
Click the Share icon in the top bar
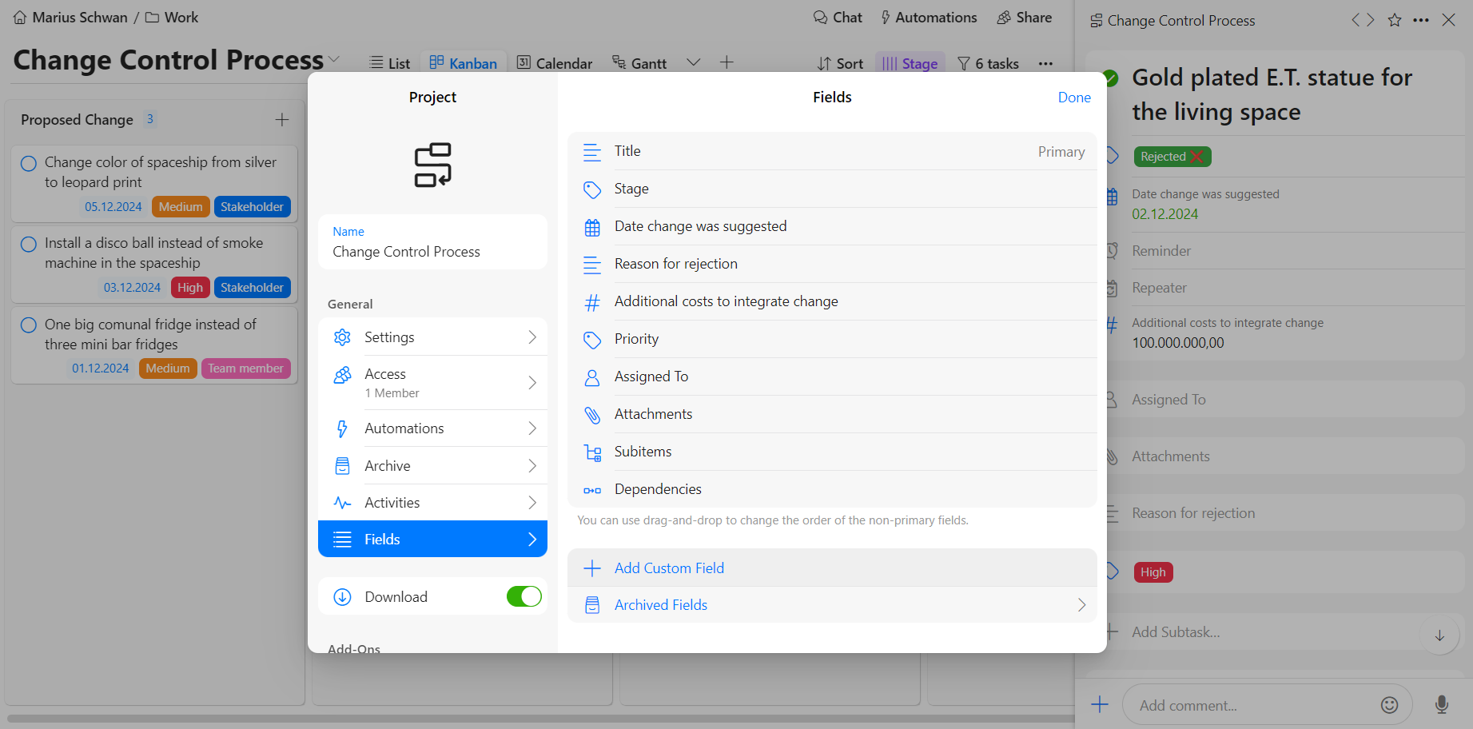[1004, 18]
